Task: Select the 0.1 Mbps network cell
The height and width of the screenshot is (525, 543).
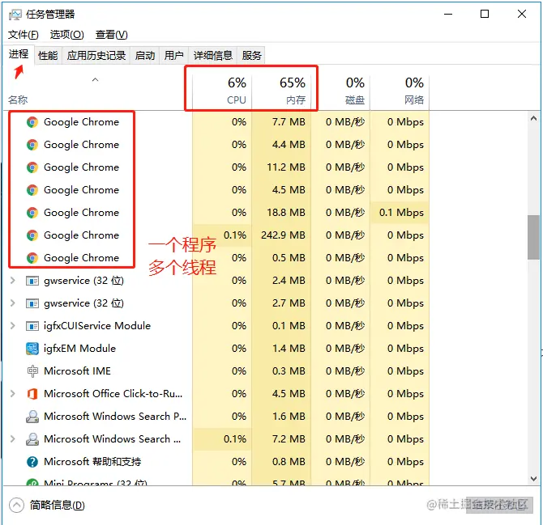Action: tap(400, 213)
